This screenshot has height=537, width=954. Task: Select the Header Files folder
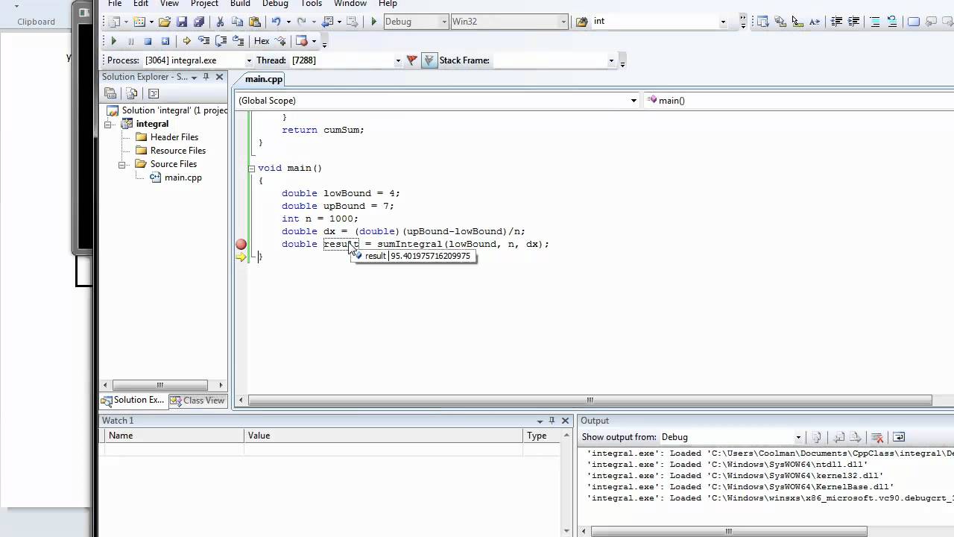coord(174,137)
